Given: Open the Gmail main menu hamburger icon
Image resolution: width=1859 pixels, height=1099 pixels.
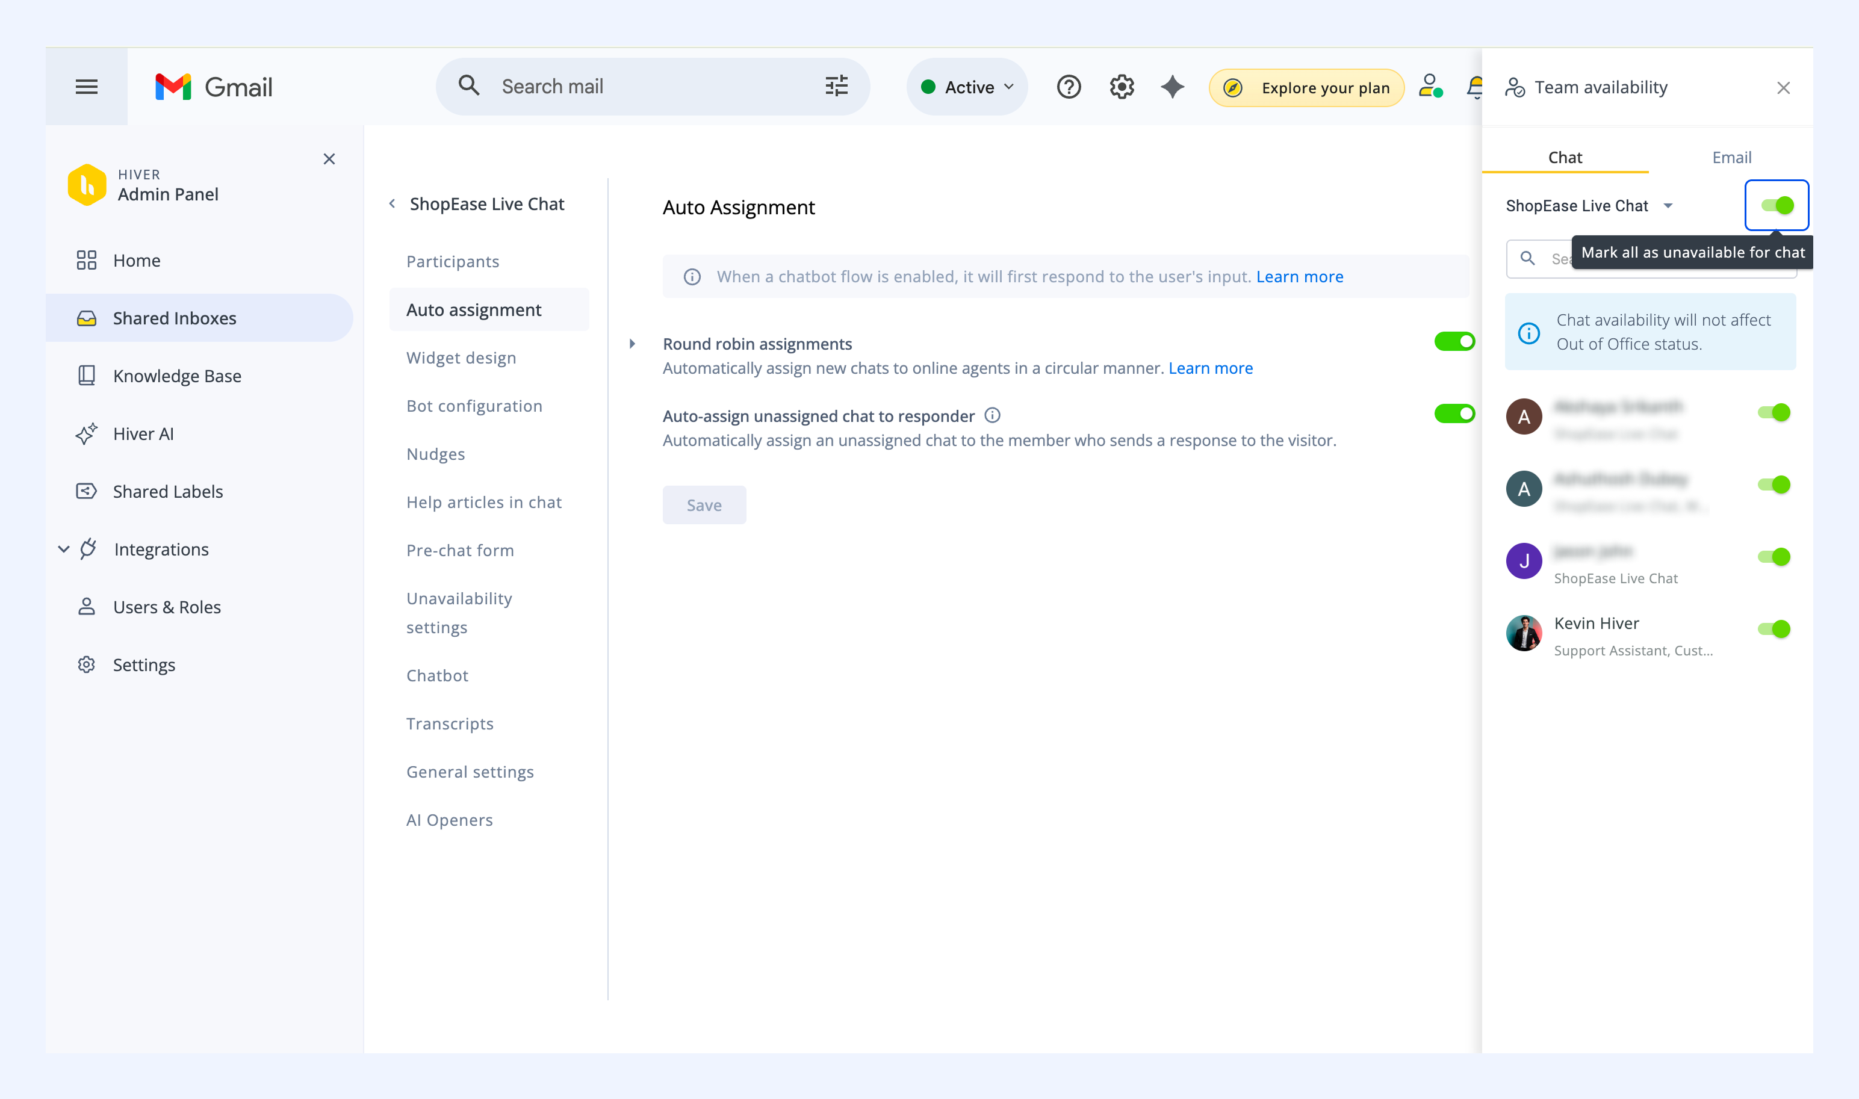Looking at the screenshot, I should point(87,87).
